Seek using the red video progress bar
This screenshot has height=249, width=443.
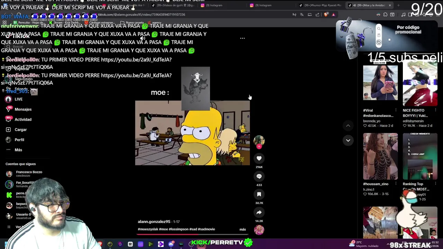(x=192, y=234)
